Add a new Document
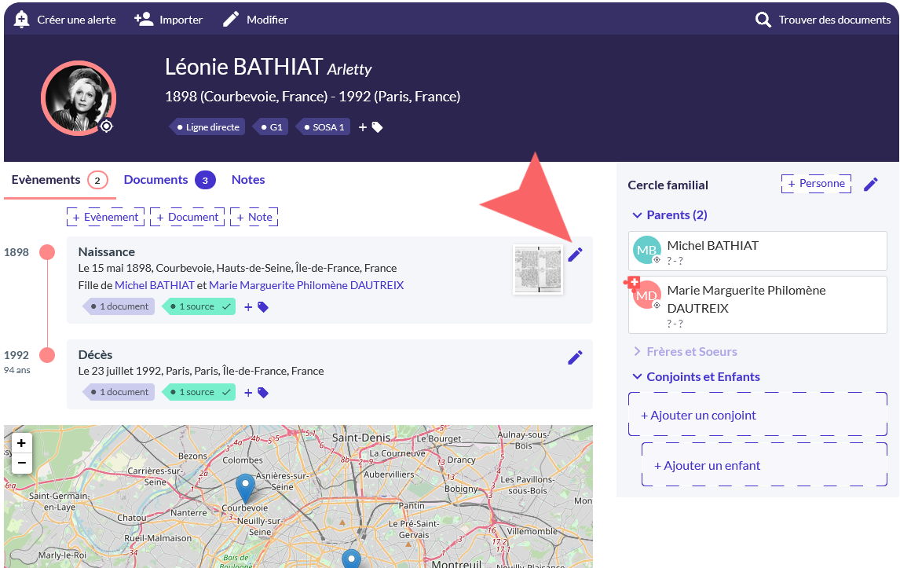Viewport: 900px width, 568px height. 187,217
